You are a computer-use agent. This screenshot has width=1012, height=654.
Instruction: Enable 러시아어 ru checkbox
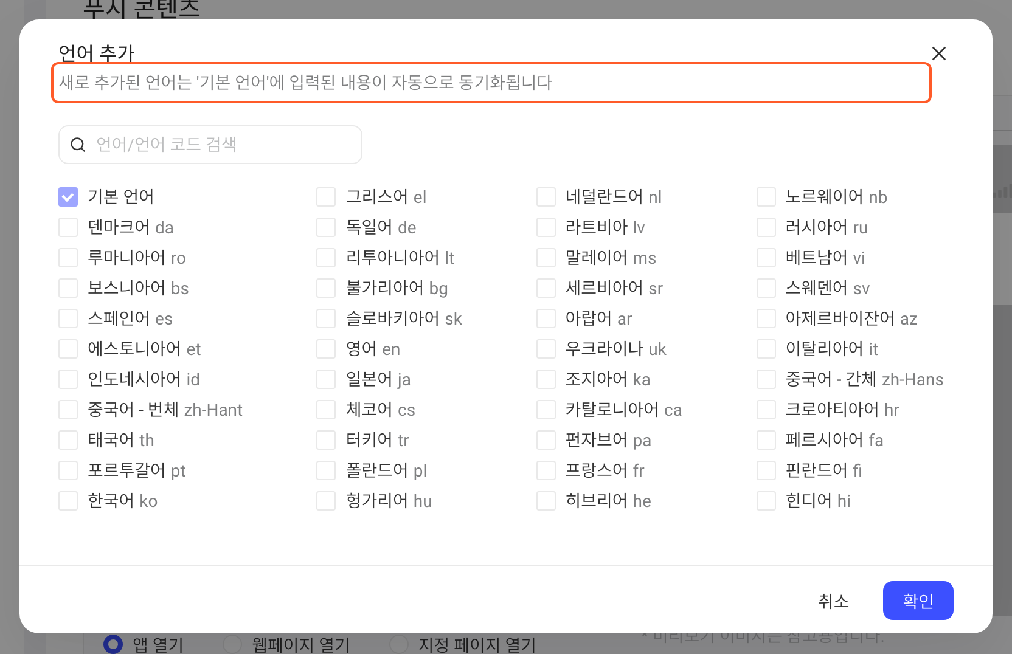tap(766, 227)
